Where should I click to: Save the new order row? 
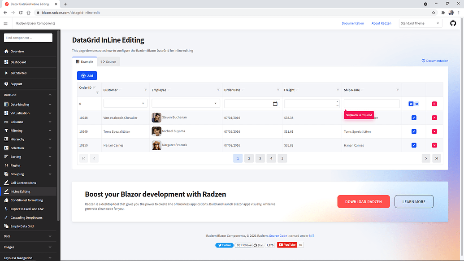(x=411, y=104)
